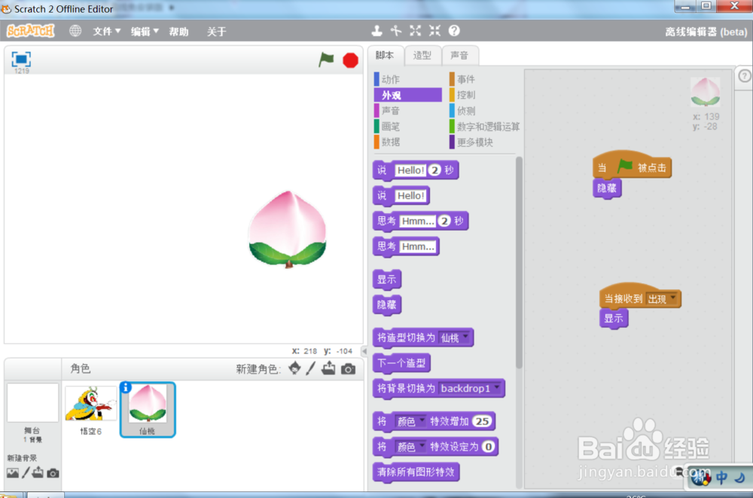Screen dimensions: 753x498
Task: Start the project with the green flag
Action: click(x=326, y=59)
